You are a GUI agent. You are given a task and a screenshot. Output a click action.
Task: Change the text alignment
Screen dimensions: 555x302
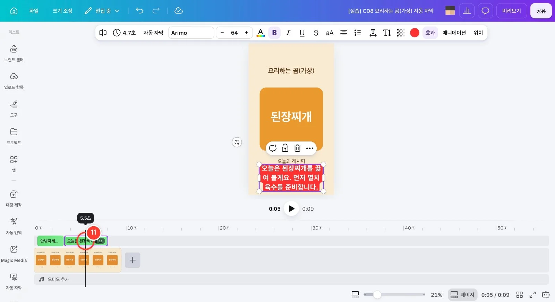(x=344, y=33)
